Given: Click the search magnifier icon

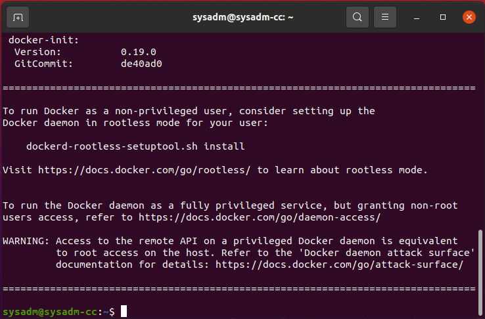Looking at the screenshot, I should [x=357, y=17].
